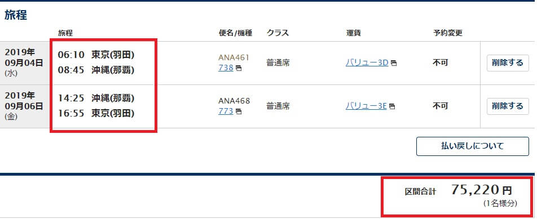Delete the September 6 ANA468 flight

click(508, 106)
